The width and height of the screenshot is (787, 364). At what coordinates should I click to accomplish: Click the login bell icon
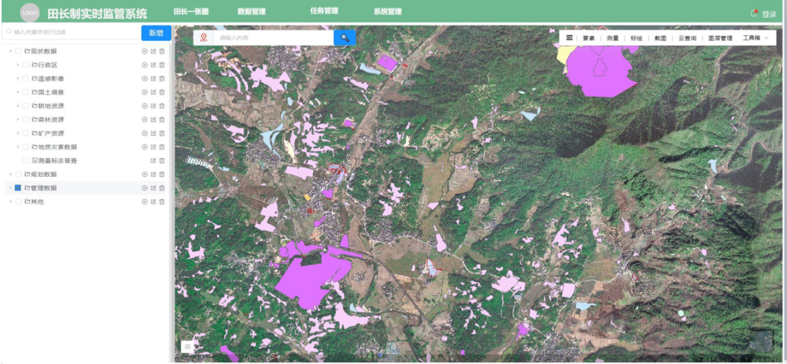coord(754,13)
